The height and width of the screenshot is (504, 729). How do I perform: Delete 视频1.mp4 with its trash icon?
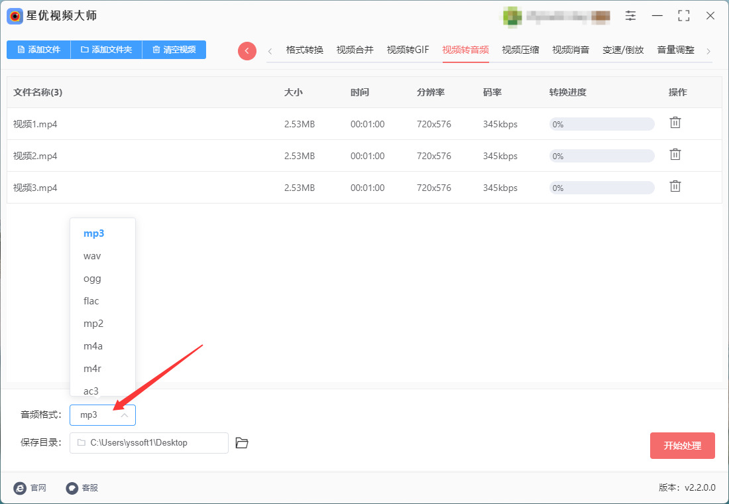675,123
